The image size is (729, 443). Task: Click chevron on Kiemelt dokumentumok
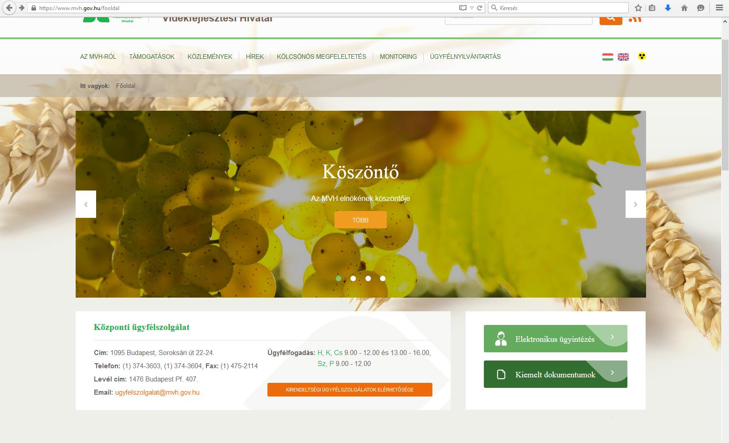click(x=612, y=372)
